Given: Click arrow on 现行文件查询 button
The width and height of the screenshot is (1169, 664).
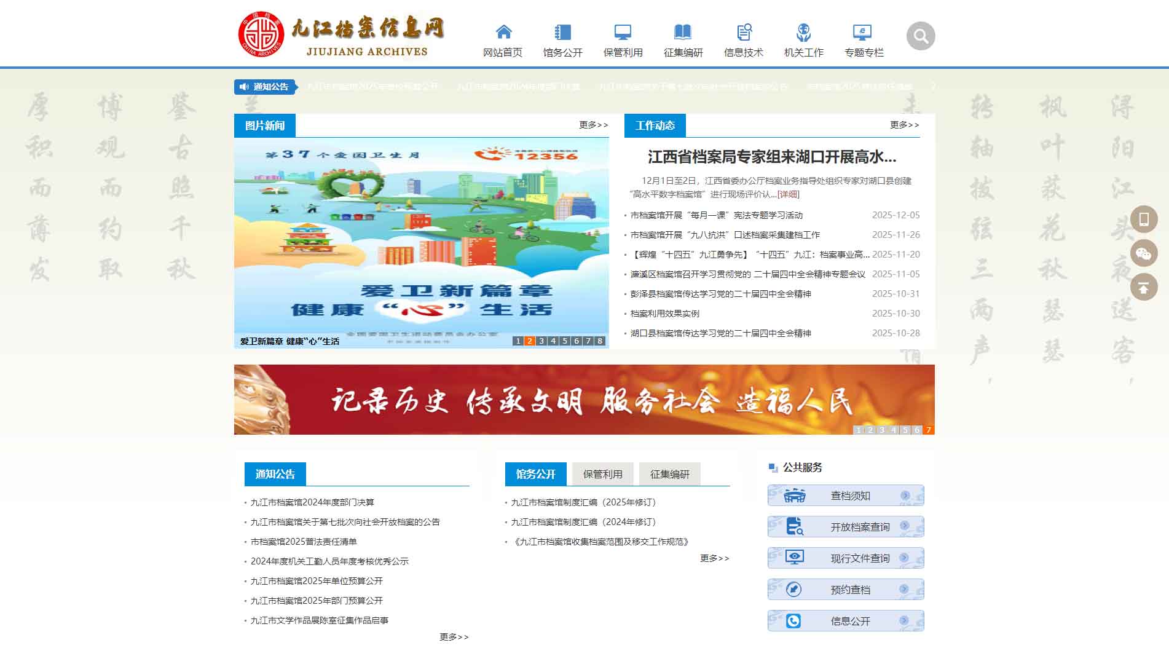Looking at the screenshot, I should click(905, 558).
